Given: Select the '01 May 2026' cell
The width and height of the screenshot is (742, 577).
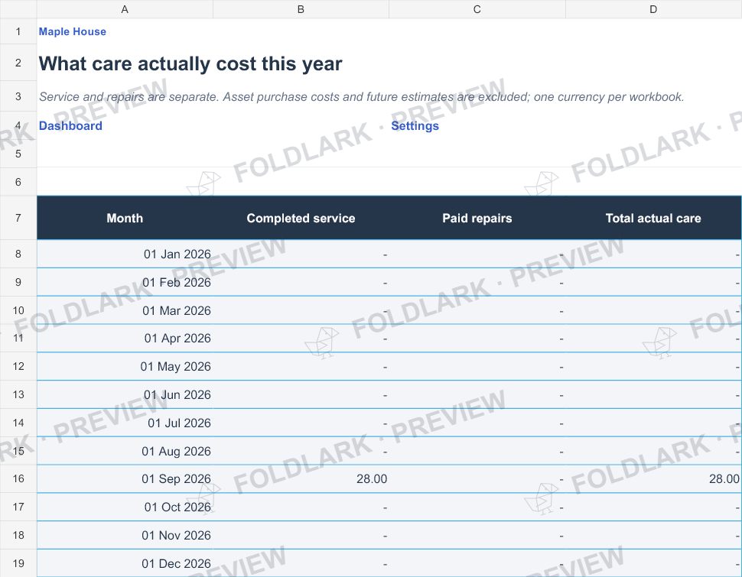Looking at the screenshot, I should (x=125, y=367).
